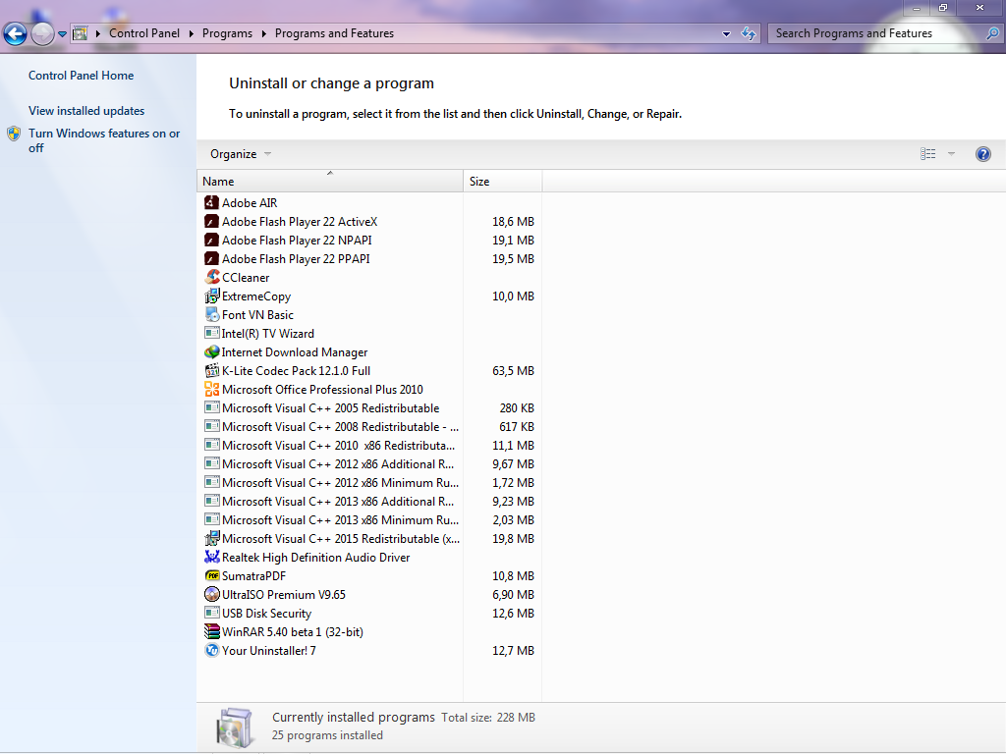The height and width of the screenshot is (754, 1006).
Task: Select Microsoft Visual C++ 2008 Redistributable row
Action: pyautogui.click(x=369, y=427)
